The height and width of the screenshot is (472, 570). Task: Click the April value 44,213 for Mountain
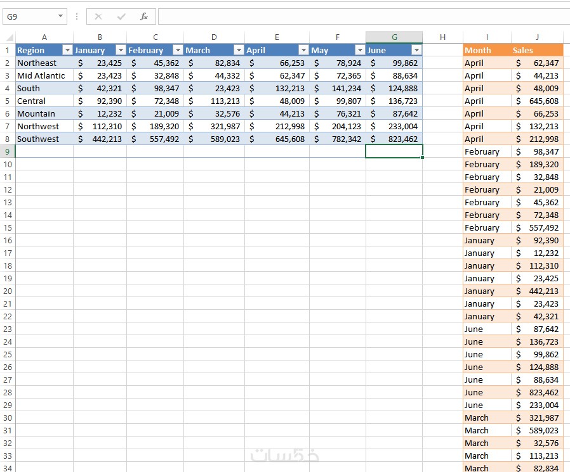[277, 113]
